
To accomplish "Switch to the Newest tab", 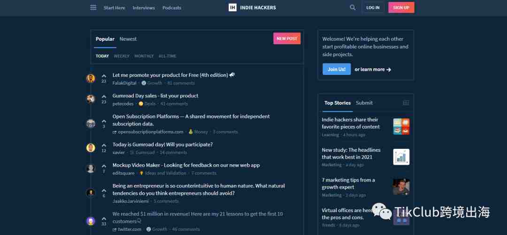I will [128, 39].
